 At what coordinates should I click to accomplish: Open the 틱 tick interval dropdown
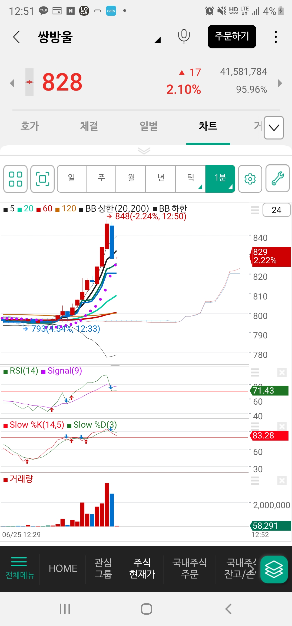[190, 179]
